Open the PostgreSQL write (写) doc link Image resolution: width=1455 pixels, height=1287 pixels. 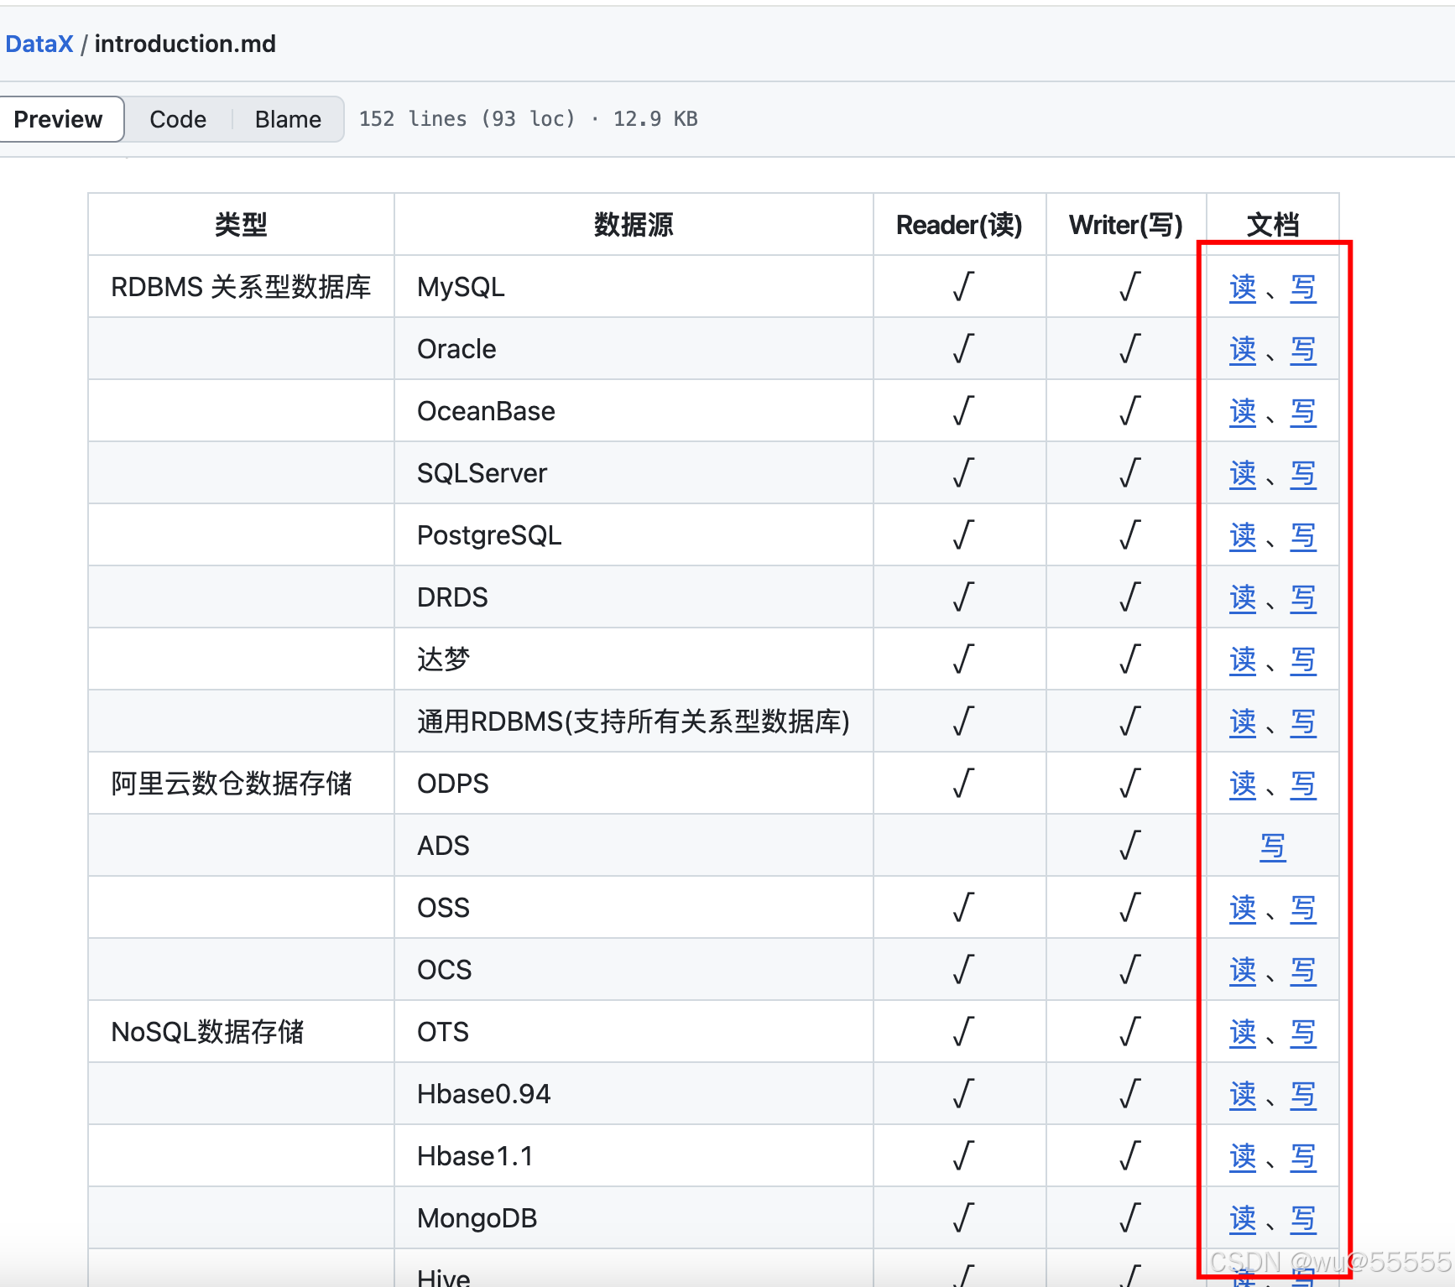point(1303,536)
